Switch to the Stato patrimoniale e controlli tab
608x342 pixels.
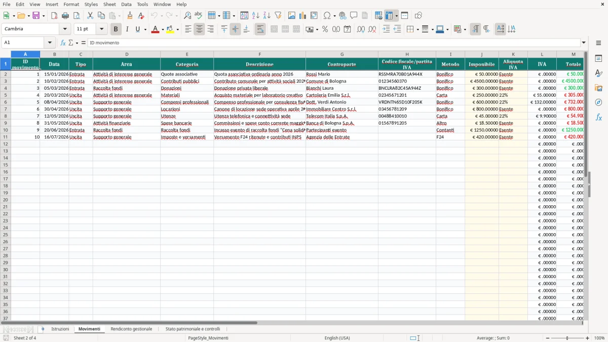click(x=193, y=329)
